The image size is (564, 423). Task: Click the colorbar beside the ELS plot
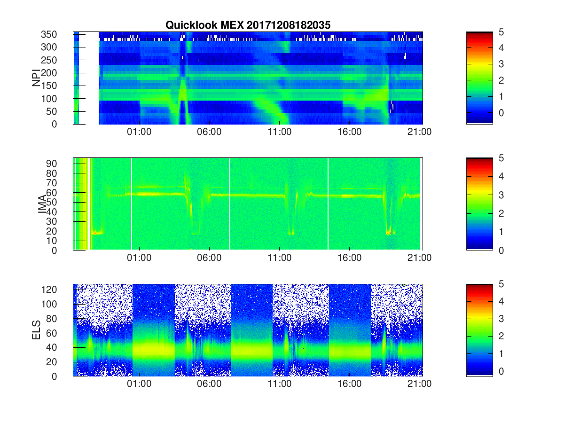pos(479,330)
